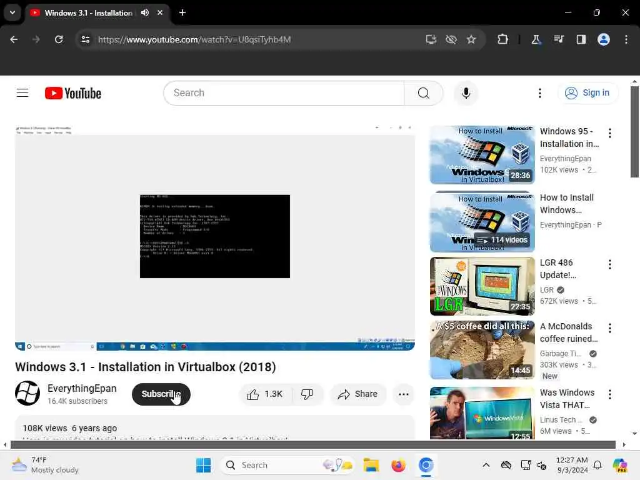The height and width of the screenshot is (480, 640).
Task: Bookmark this page with the star icon
Action: point(471,39)
